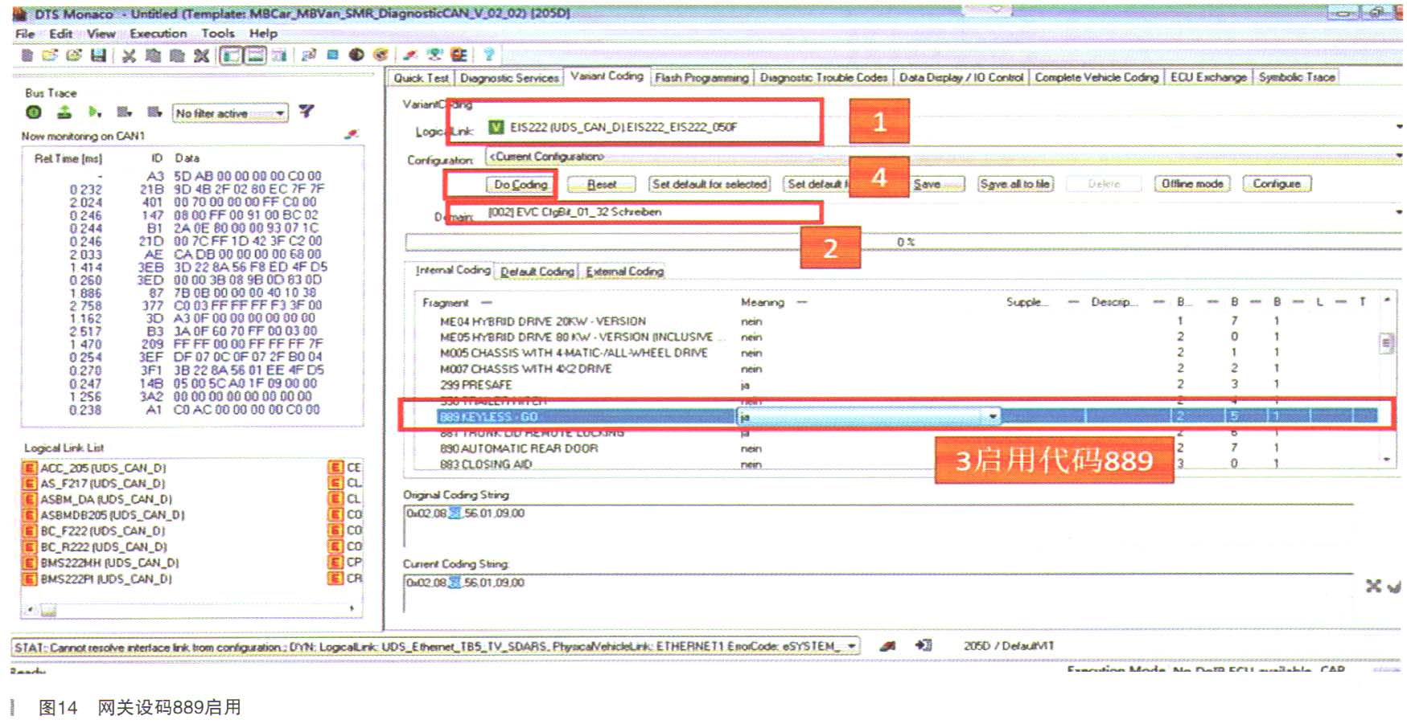1407x724 pixels.
Task: Click the Reset button
Action: coord(602,185)
